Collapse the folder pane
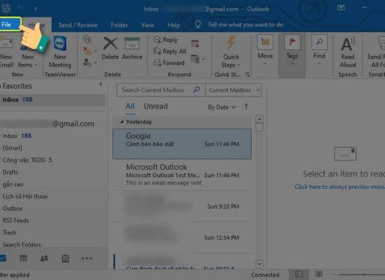This screenshot has height=280, width=385. [x=101, y=84]
